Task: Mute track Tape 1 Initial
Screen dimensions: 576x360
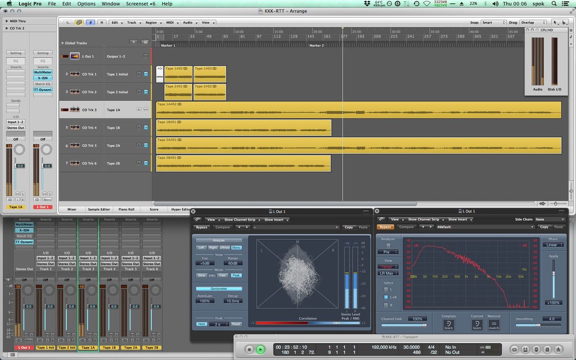Action: (146, 74)
